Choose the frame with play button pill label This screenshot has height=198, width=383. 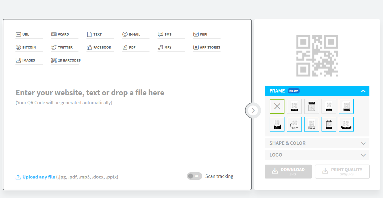pyautogui.click(x=346, y=106)
